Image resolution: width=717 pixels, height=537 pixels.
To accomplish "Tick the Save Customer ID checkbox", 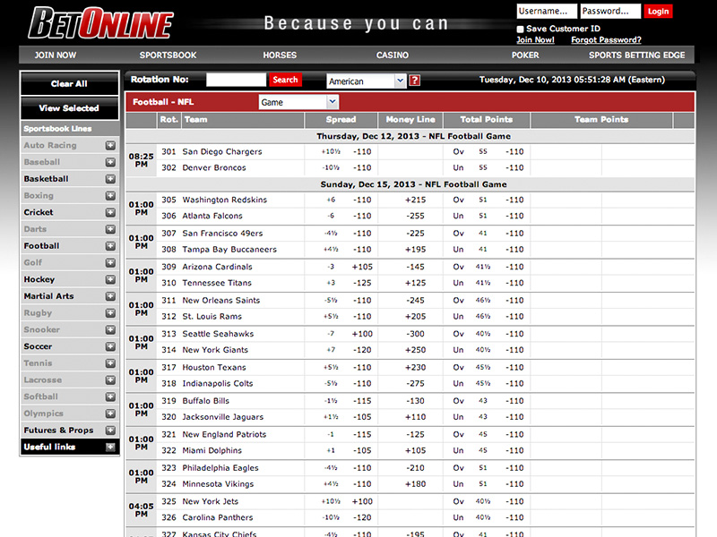I will 520,30.
